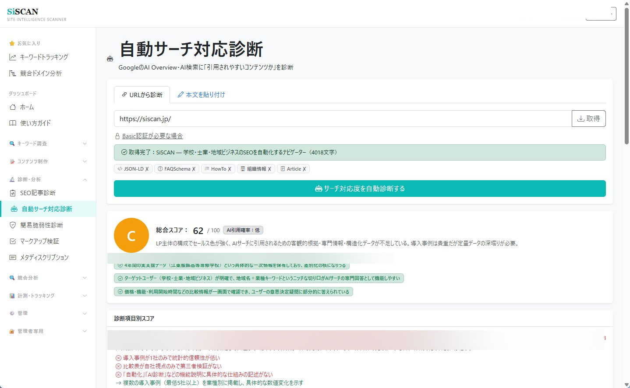Click the 取得 fetch button

click(588, 119)
